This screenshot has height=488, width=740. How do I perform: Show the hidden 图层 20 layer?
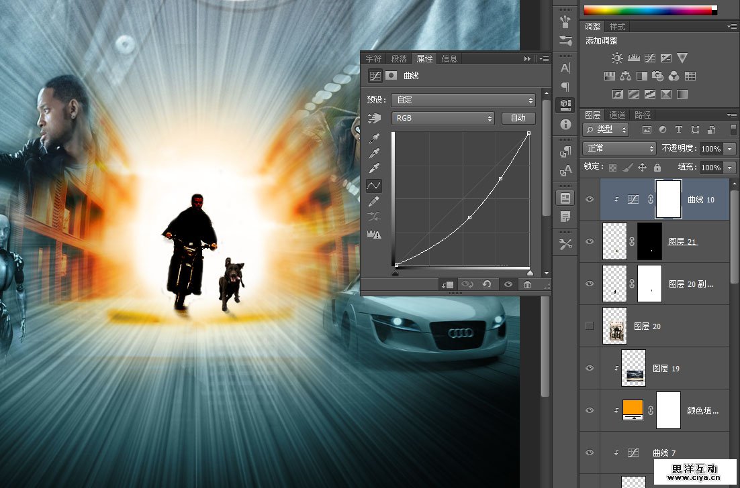tap(590, 326)
